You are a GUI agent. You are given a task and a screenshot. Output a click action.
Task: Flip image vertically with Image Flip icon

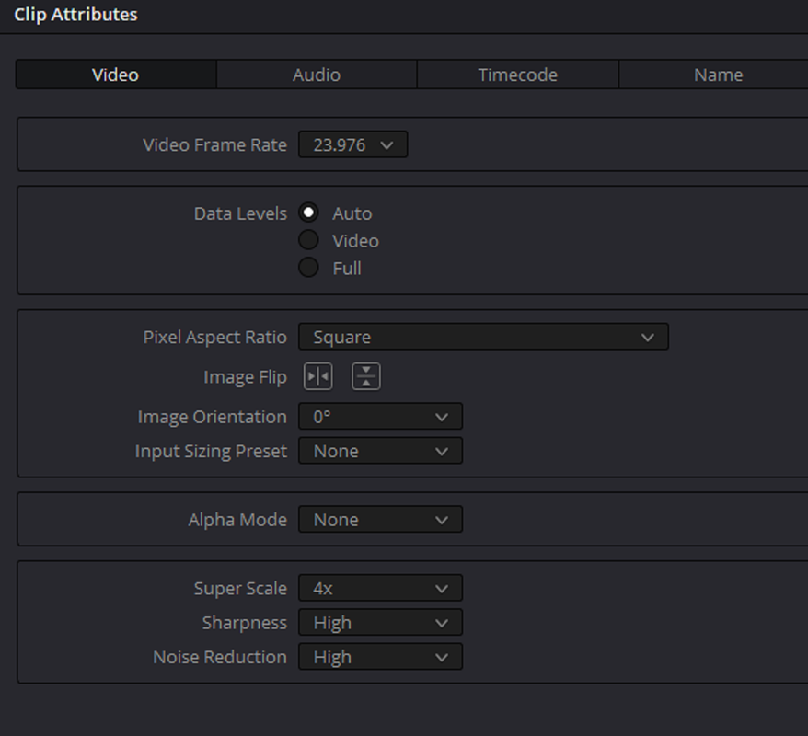tap(366, 376)
